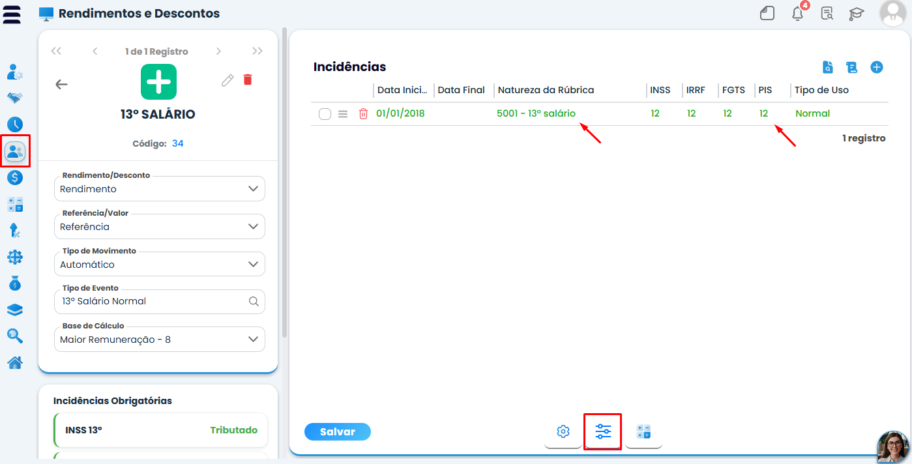The image size is (912, 464).
Task: Expand the Rendimento/Desconto dropdown
Action: (160, 189)
